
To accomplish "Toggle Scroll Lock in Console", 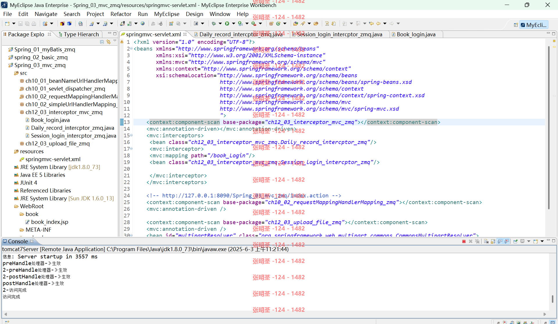I will point(493,242).
